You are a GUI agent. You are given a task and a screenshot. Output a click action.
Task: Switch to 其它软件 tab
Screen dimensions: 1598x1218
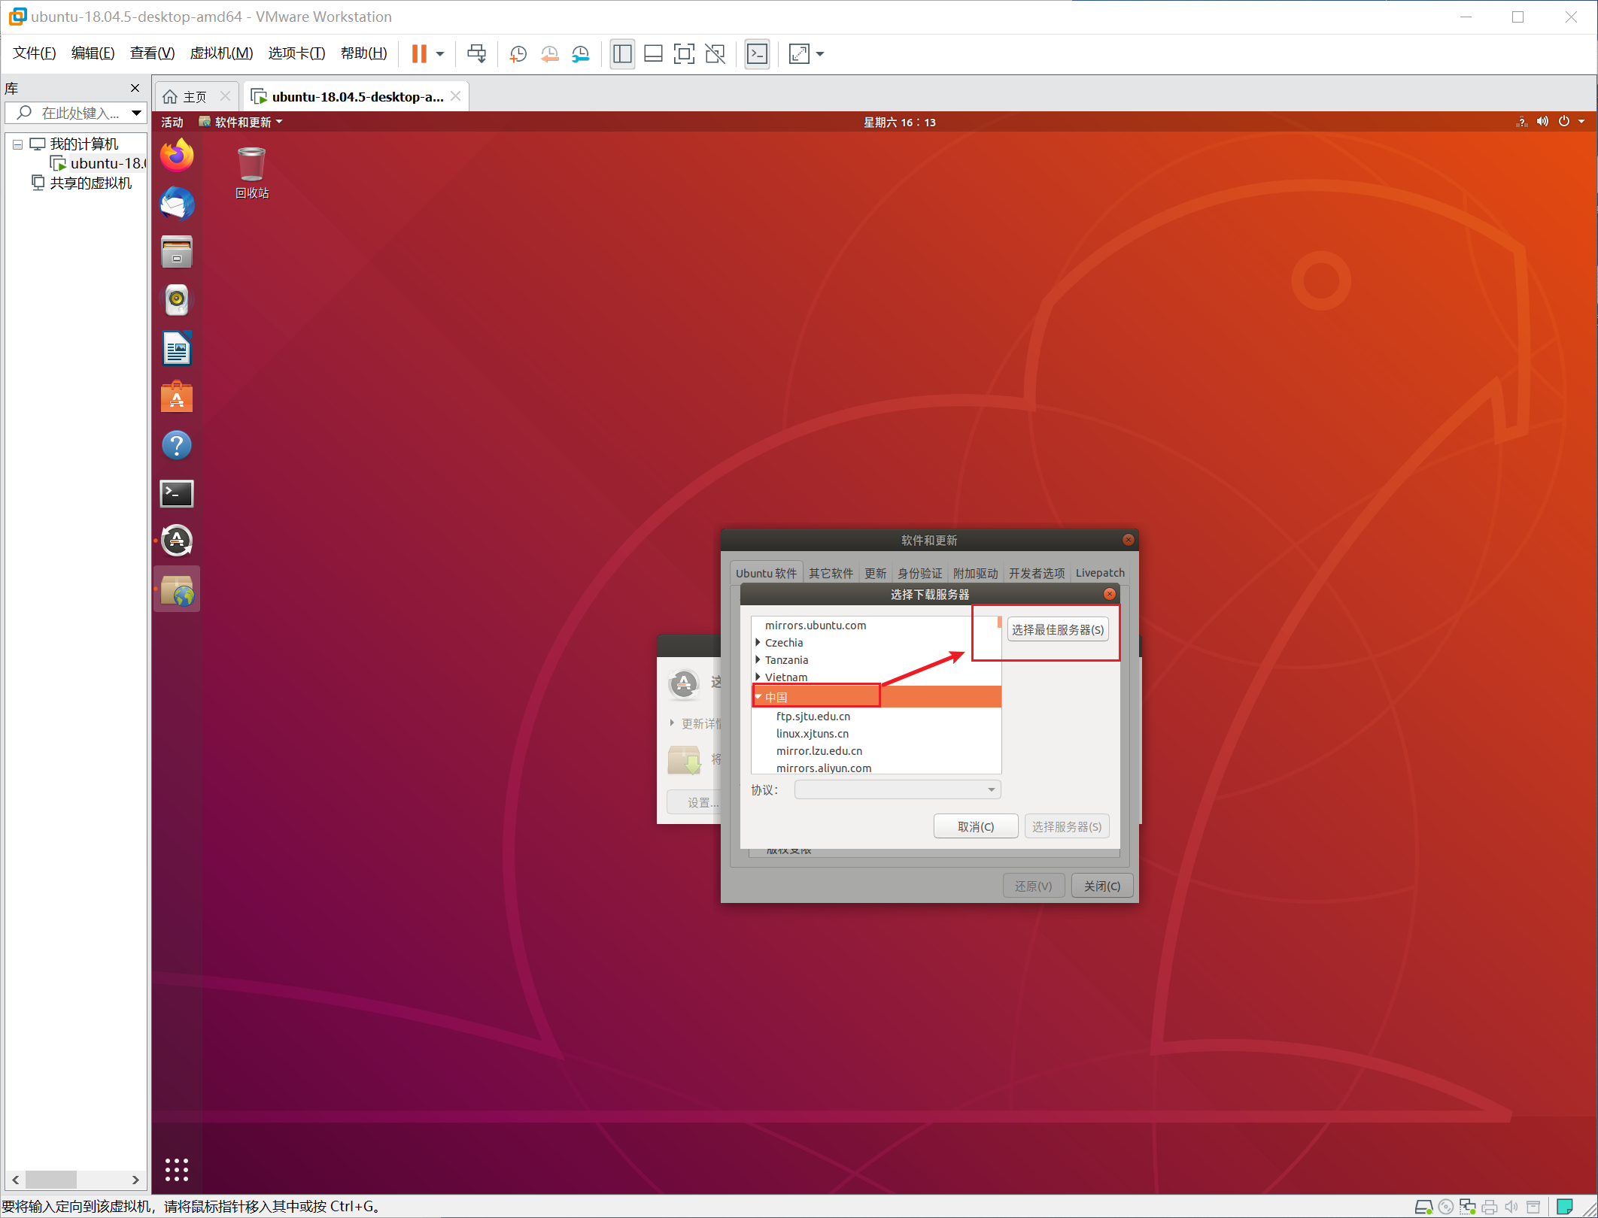point(831,573)
